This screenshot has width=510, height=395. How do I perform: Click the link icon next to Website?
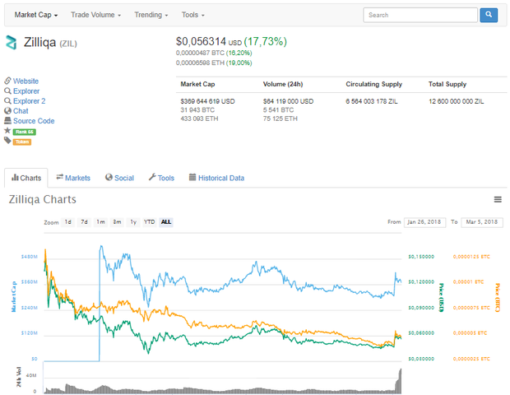point(7,81)
